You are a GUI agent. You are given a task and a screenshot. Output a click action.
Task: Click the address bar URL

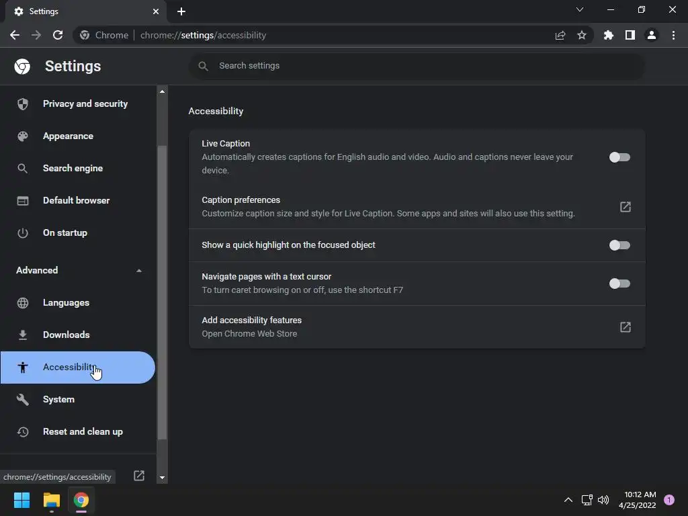pyautogui.click(x=203, y=35)
